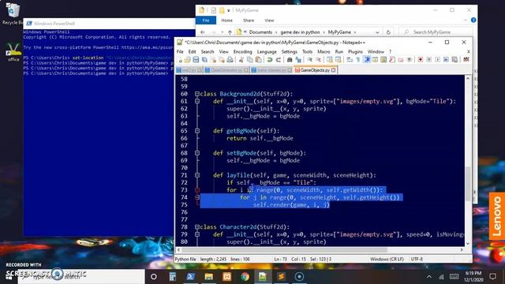Open the Share ribbon tab in Explorer
The height and width of the screenshot is (284, 505).
pos(249,21)
